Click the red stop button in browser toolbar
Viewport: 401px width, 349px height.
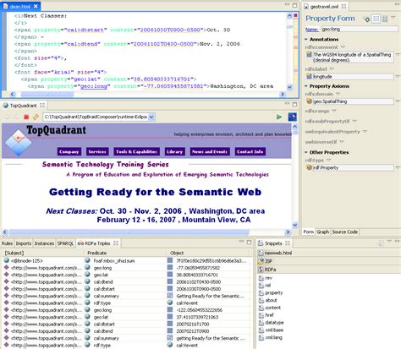pos(26,117)
